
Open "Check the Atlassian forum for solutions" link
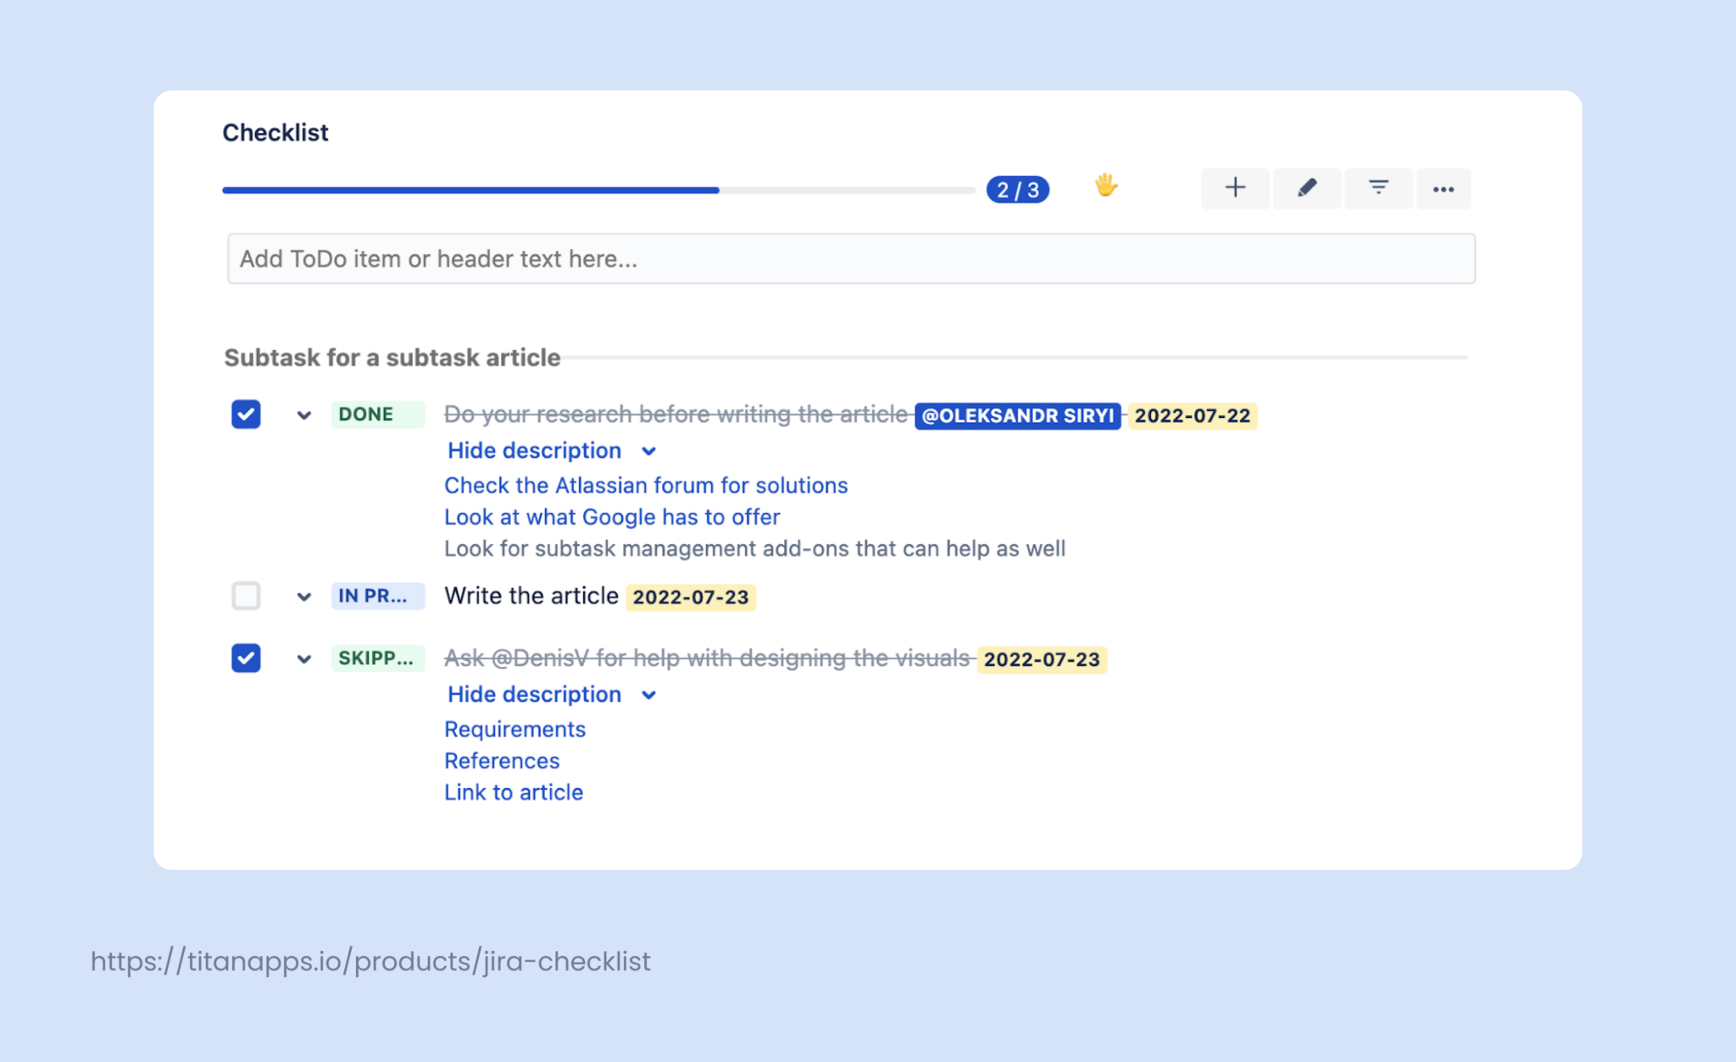pos(645,485)
